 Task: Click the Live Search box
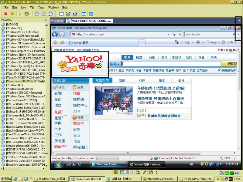tap(208, 34)
